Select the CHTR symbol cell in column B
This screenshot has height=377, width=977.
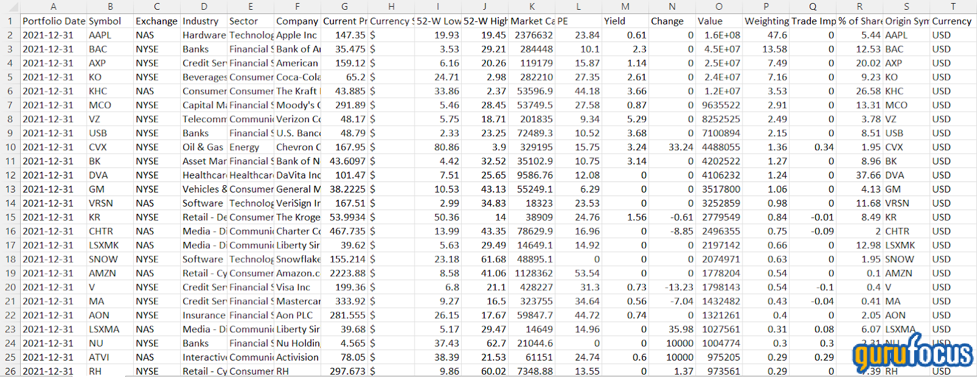click(x=110, y=232)
